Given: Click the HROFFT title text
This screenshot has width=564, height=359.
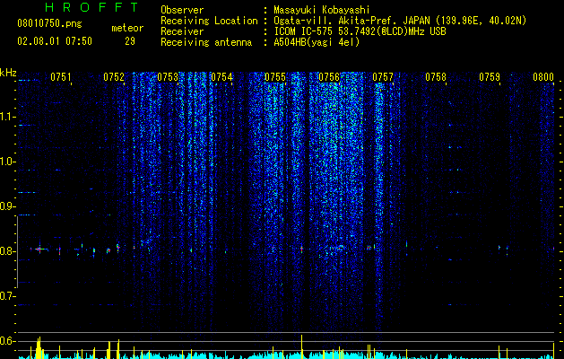Looking at the screenshot, I should [x=92, y=7].
